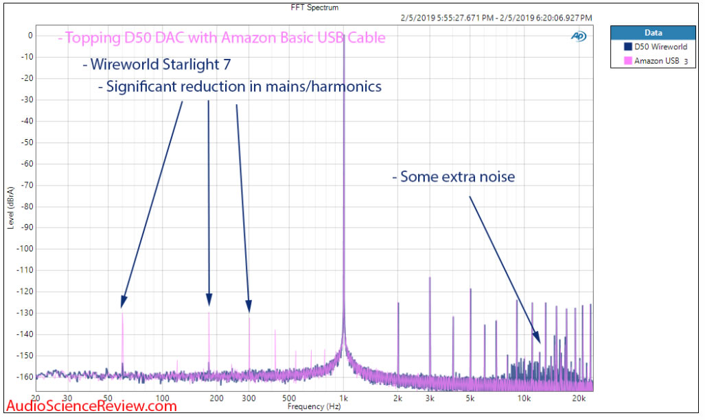Click the D50 Wireworld dark blue legend swatch

click(x=627, y=48)
